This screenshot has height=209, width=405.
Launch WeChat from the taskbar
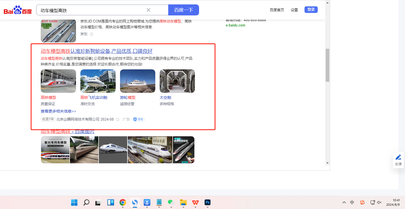(x=171, y=203)
